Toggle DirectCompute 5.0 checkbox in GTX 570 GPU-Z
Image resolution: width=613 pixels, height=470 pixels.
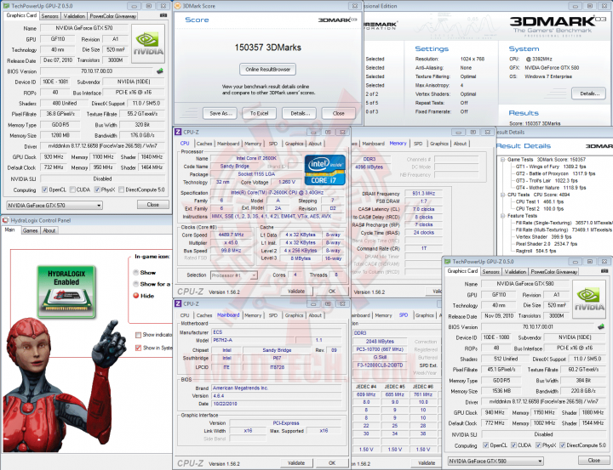tap(122, 190)
